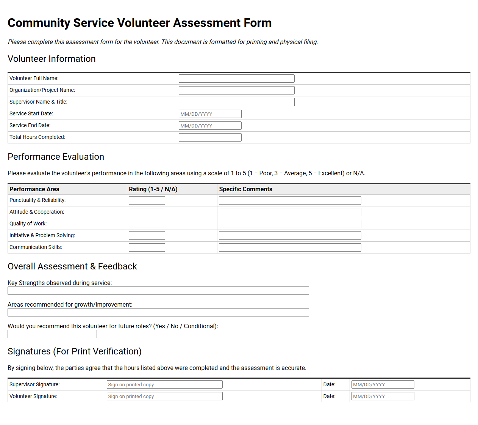
Task: Click the rating scale explanation paragraph
Action: tap(186, 173)
